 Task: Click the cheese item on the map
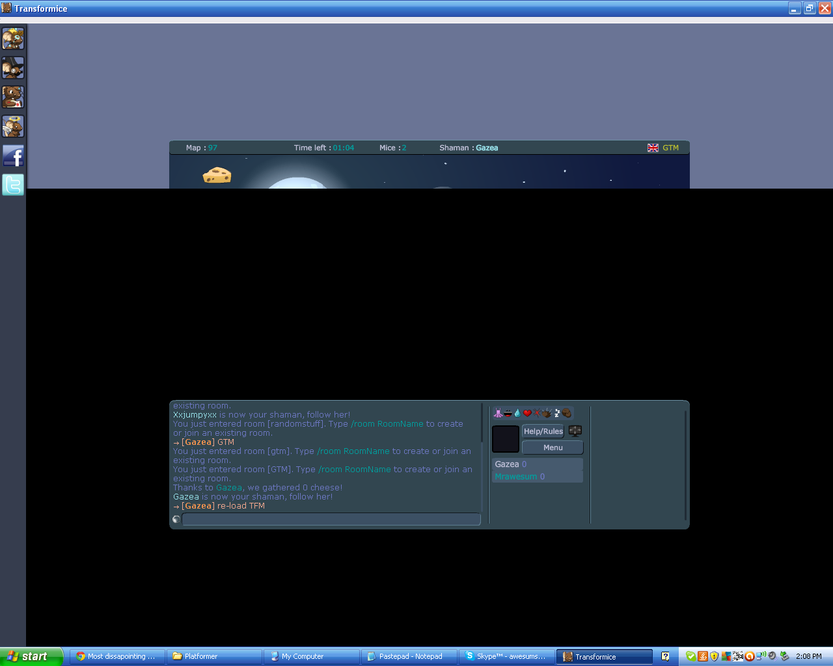pos(217,176)
